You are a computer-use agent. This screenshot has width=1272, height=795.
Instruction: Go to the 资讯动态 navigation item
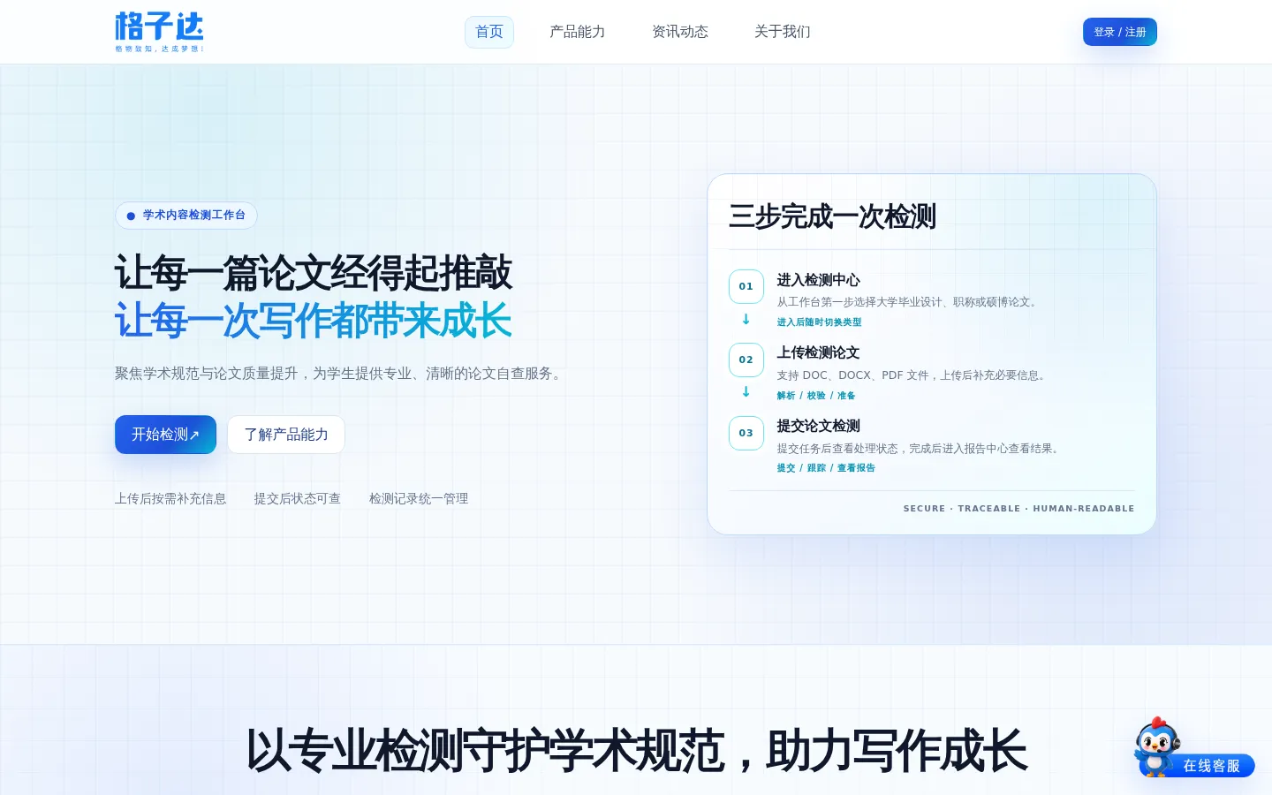(680, 32)
